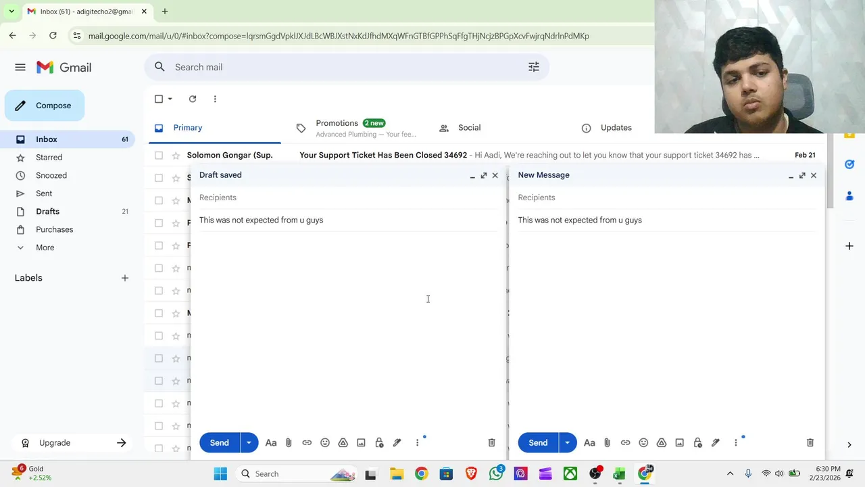Send message from New Message window
865x487 pixels.
[538, 442]
